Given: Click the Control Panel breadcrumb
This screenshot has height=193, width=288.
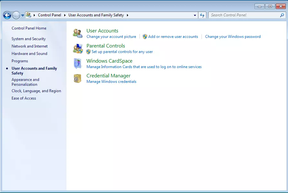Looking at the screenshot, I should (x=50, y=15).
